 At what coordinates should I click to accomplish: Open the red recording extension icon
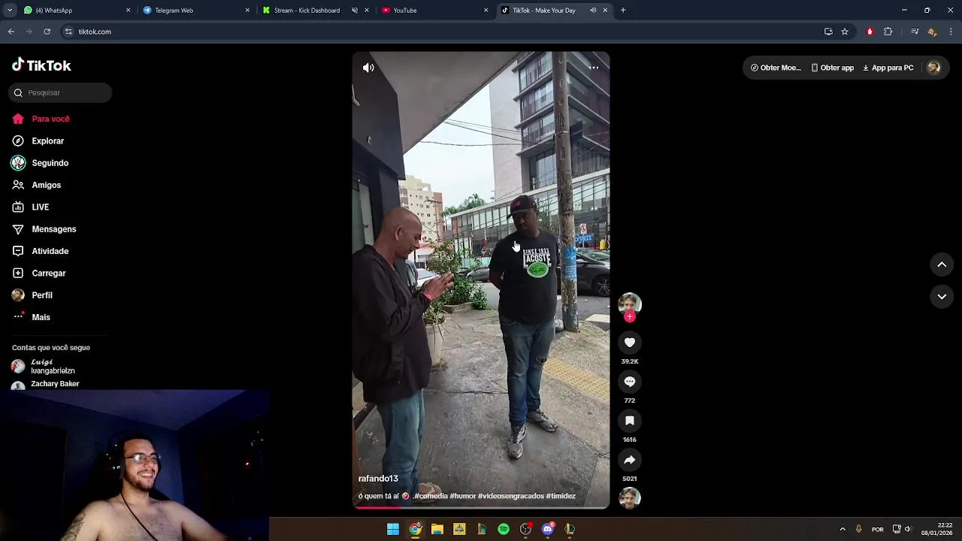coord(870,32)
